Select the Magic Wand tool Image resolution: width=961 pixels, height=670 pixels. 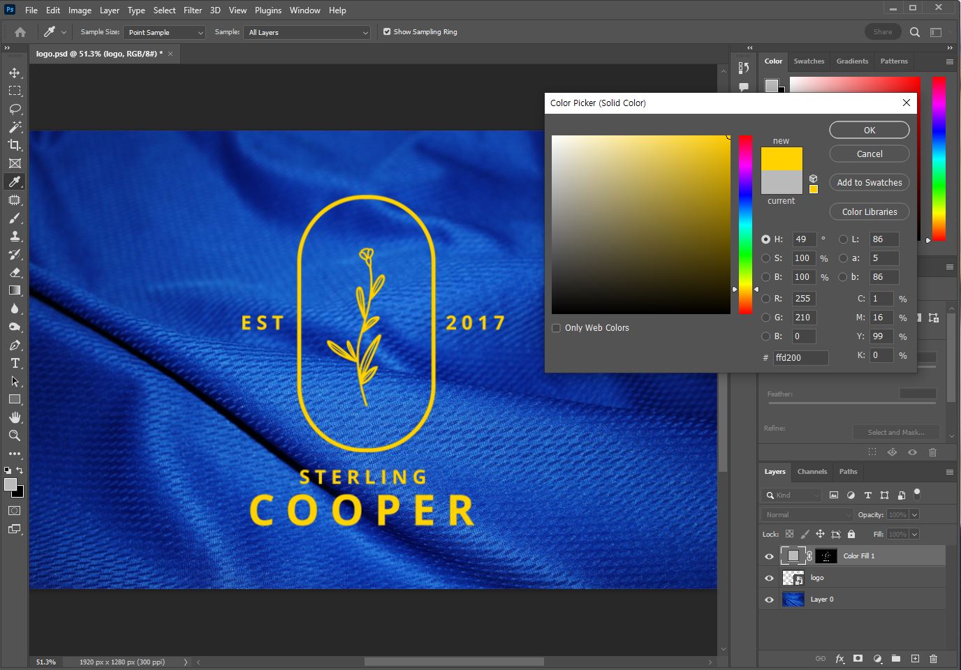(x=15, y=127)
